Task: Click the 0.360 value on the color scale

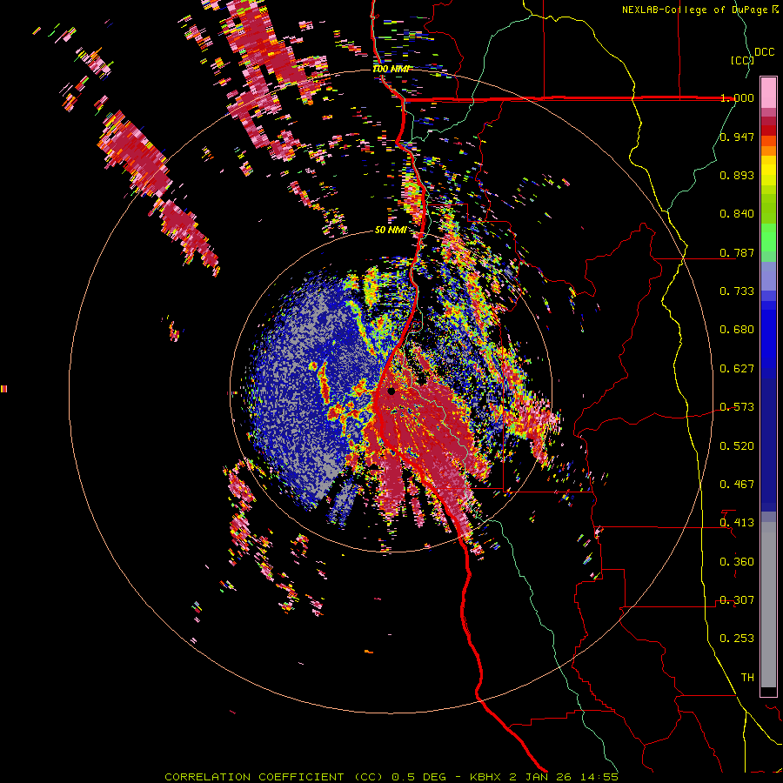Action: pyautogui.click(x=737, y=561)
